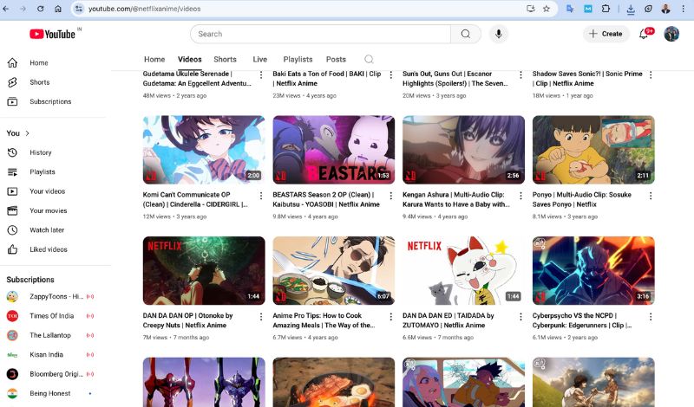
Task: Switch to the channel Playlists tab
Action: pyautogui.click(x=298, y=59)
